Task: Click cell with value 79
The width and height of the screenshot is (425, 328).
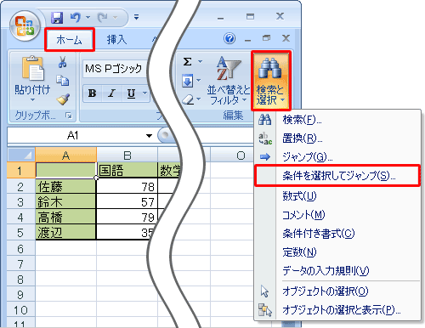Action: [127, 217]
